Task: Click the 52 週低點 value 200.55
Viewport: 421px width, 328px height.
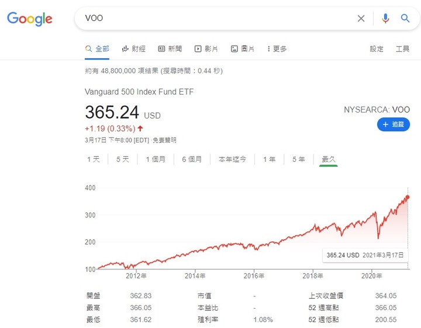Action: [x=386, y=319]
